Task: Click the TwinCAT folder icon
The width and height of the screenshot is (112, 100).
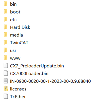Action: tap(6, 43)
